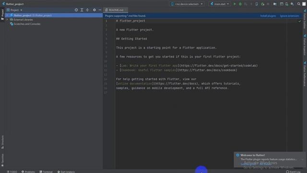Click the SDK manager toolbar icon
This screenshot has height=173, width=307.
coord(292,4)
